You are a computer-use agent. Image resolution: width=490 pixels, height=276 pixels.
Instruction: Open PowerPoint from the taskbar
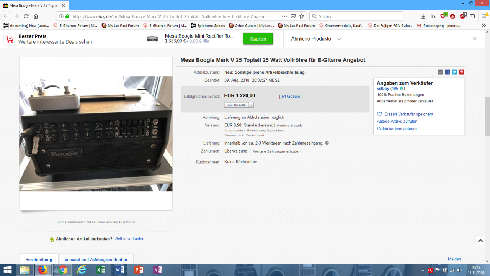tap(139, 270)
